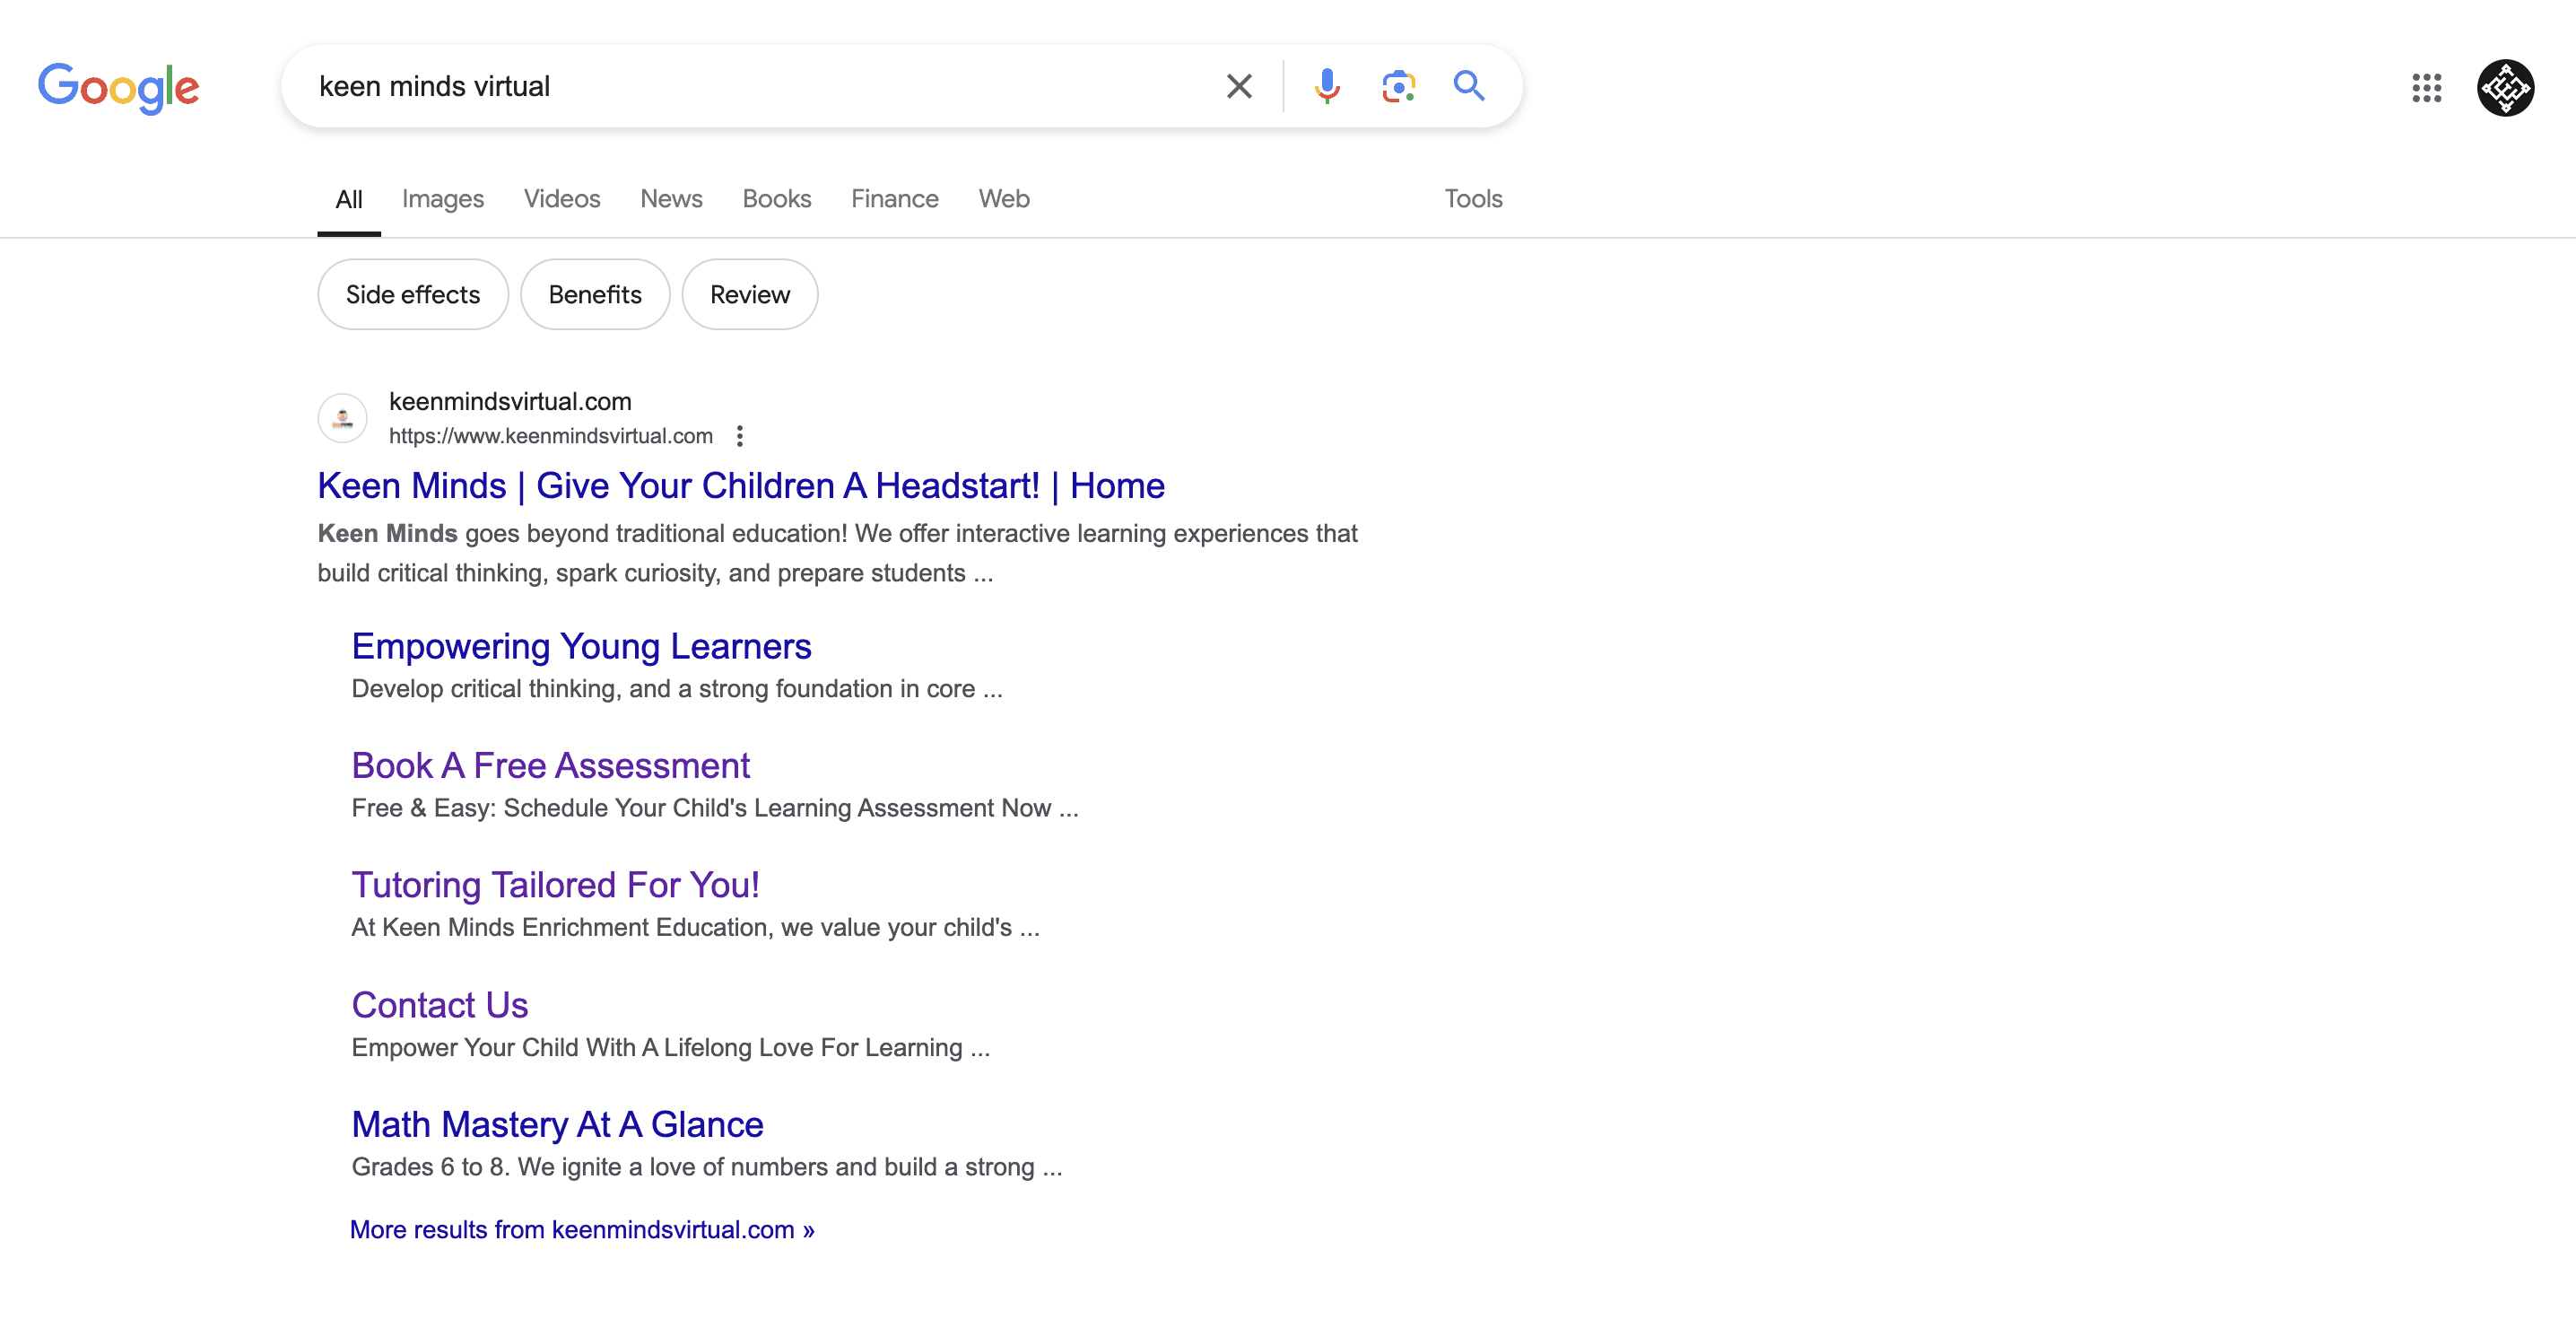
Task: Open the Book A Free Assessment sitelink
Action: (x=550, y=766)
